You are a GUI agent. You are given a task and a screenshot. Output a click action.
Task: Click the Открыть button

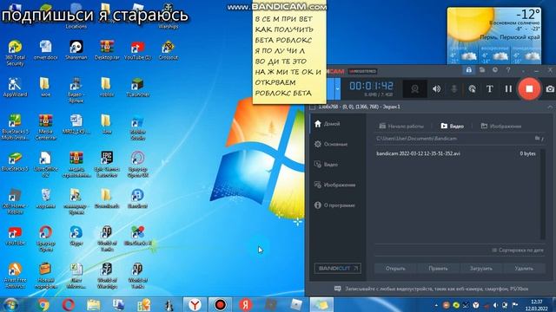click(395, 269)
